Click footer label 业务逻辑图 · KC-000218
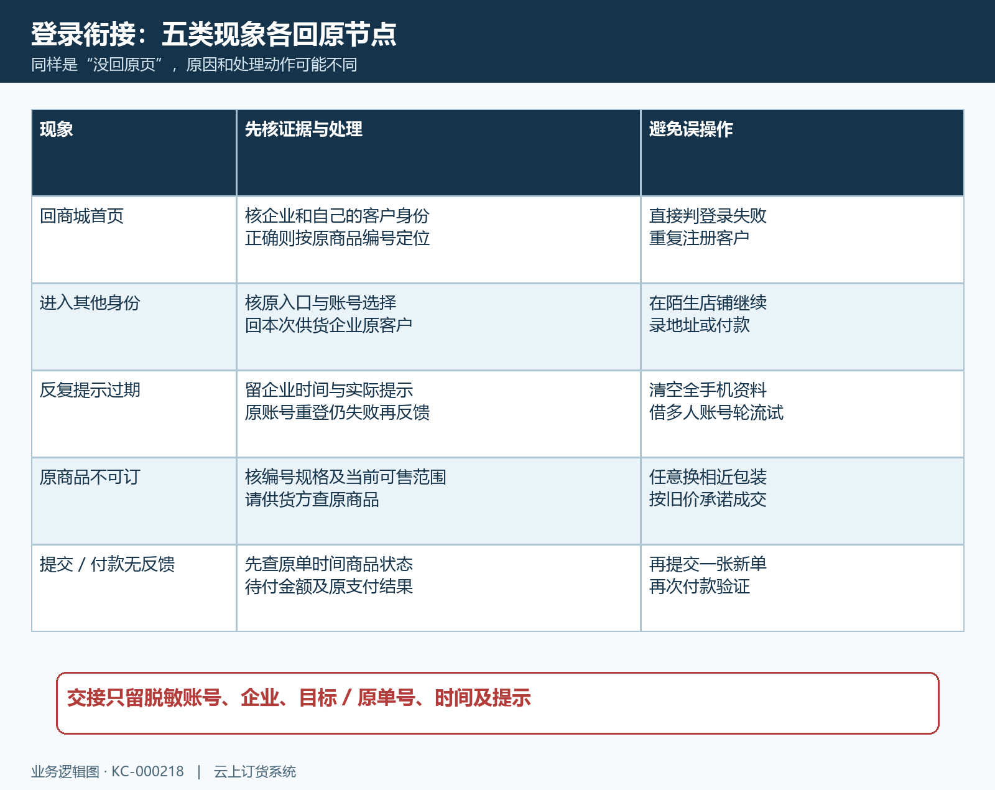 click(x=108, y=772)
